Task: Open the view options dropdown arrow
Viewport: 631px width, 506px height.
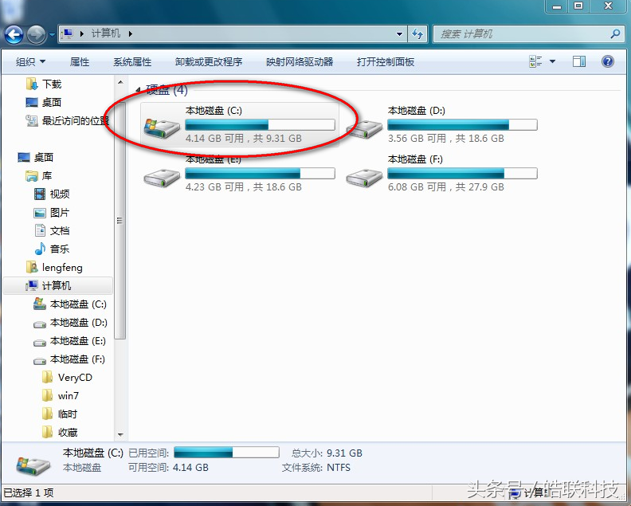Action: click(553, 61)
